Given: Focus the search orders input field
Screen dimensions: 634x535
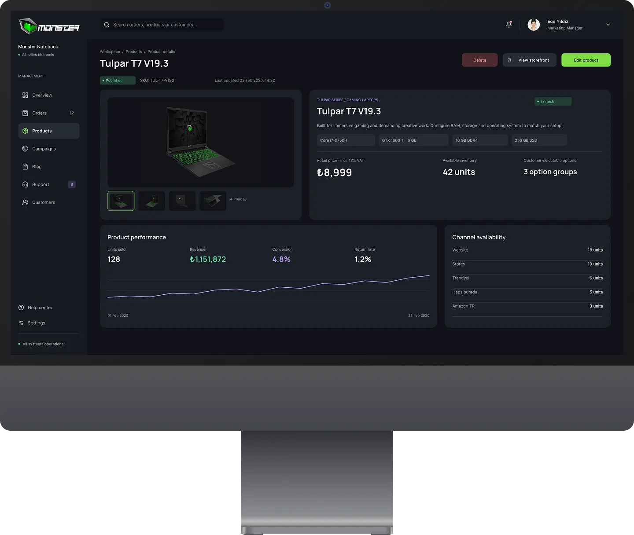Looking at the screenshot, I should (x=162, y=25).
